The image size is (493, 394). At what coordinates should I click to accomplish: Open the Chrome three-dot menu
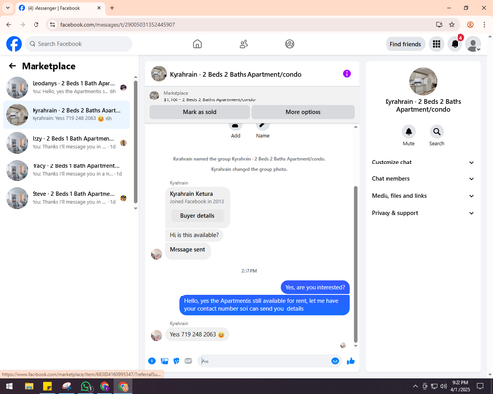484,24
